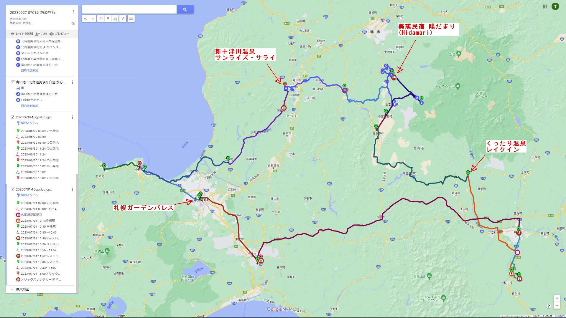Screen dimensions: 566x318
Task: Select the add marker pin tool
Action: [108, 19]
